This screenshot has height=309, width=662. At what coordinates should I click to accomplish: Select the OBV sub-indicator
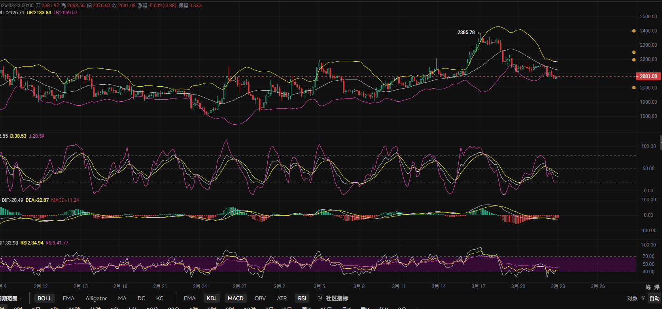point(260,298)
